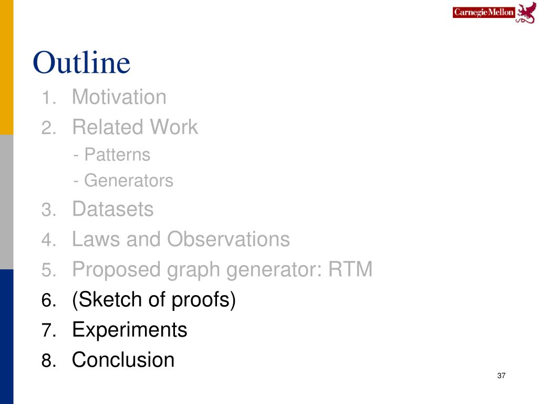The width and height of the screenshot is (538, 404).
Task: Select the (Sketch of proofs) item
Action: tap(154, 300)
